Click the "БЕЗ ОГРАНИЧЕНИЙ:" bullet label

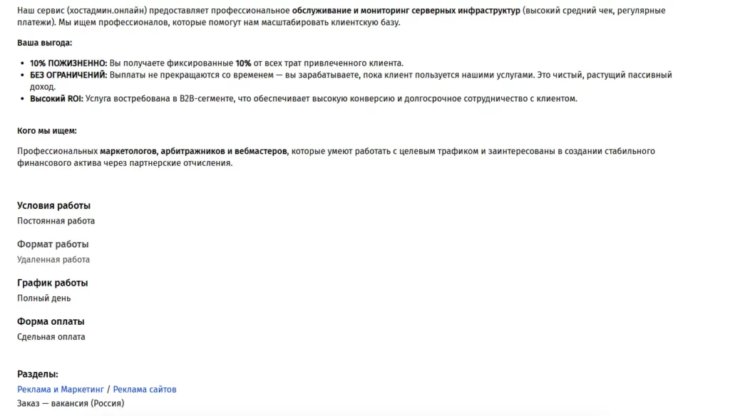(68, 75)
